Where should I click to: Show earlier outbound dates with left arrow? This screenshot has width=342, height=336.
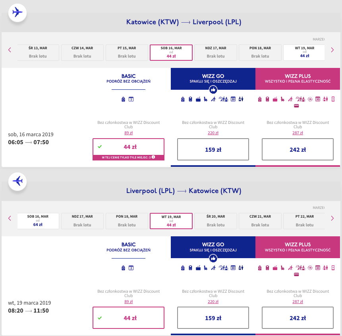[10, 50]
